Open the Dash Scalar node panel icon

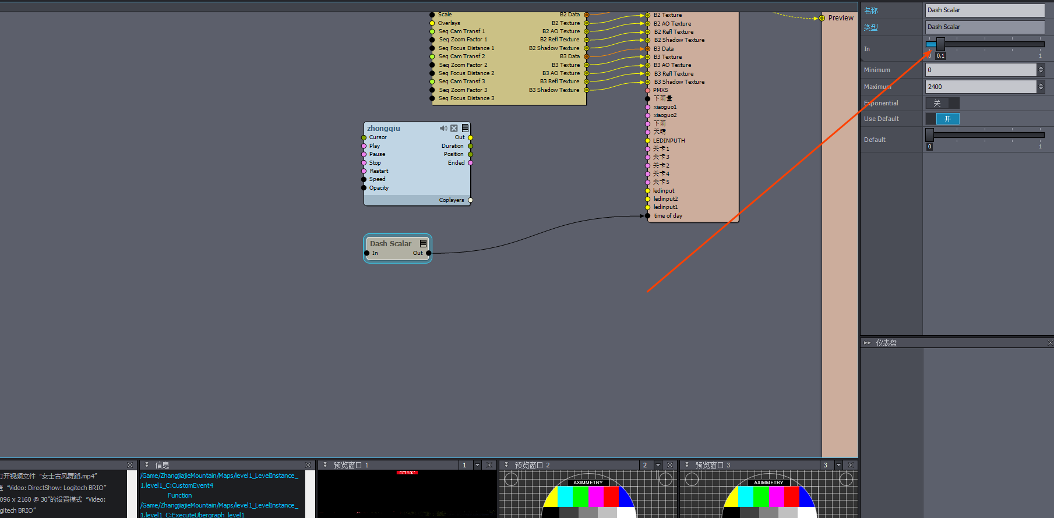point(424,243)
